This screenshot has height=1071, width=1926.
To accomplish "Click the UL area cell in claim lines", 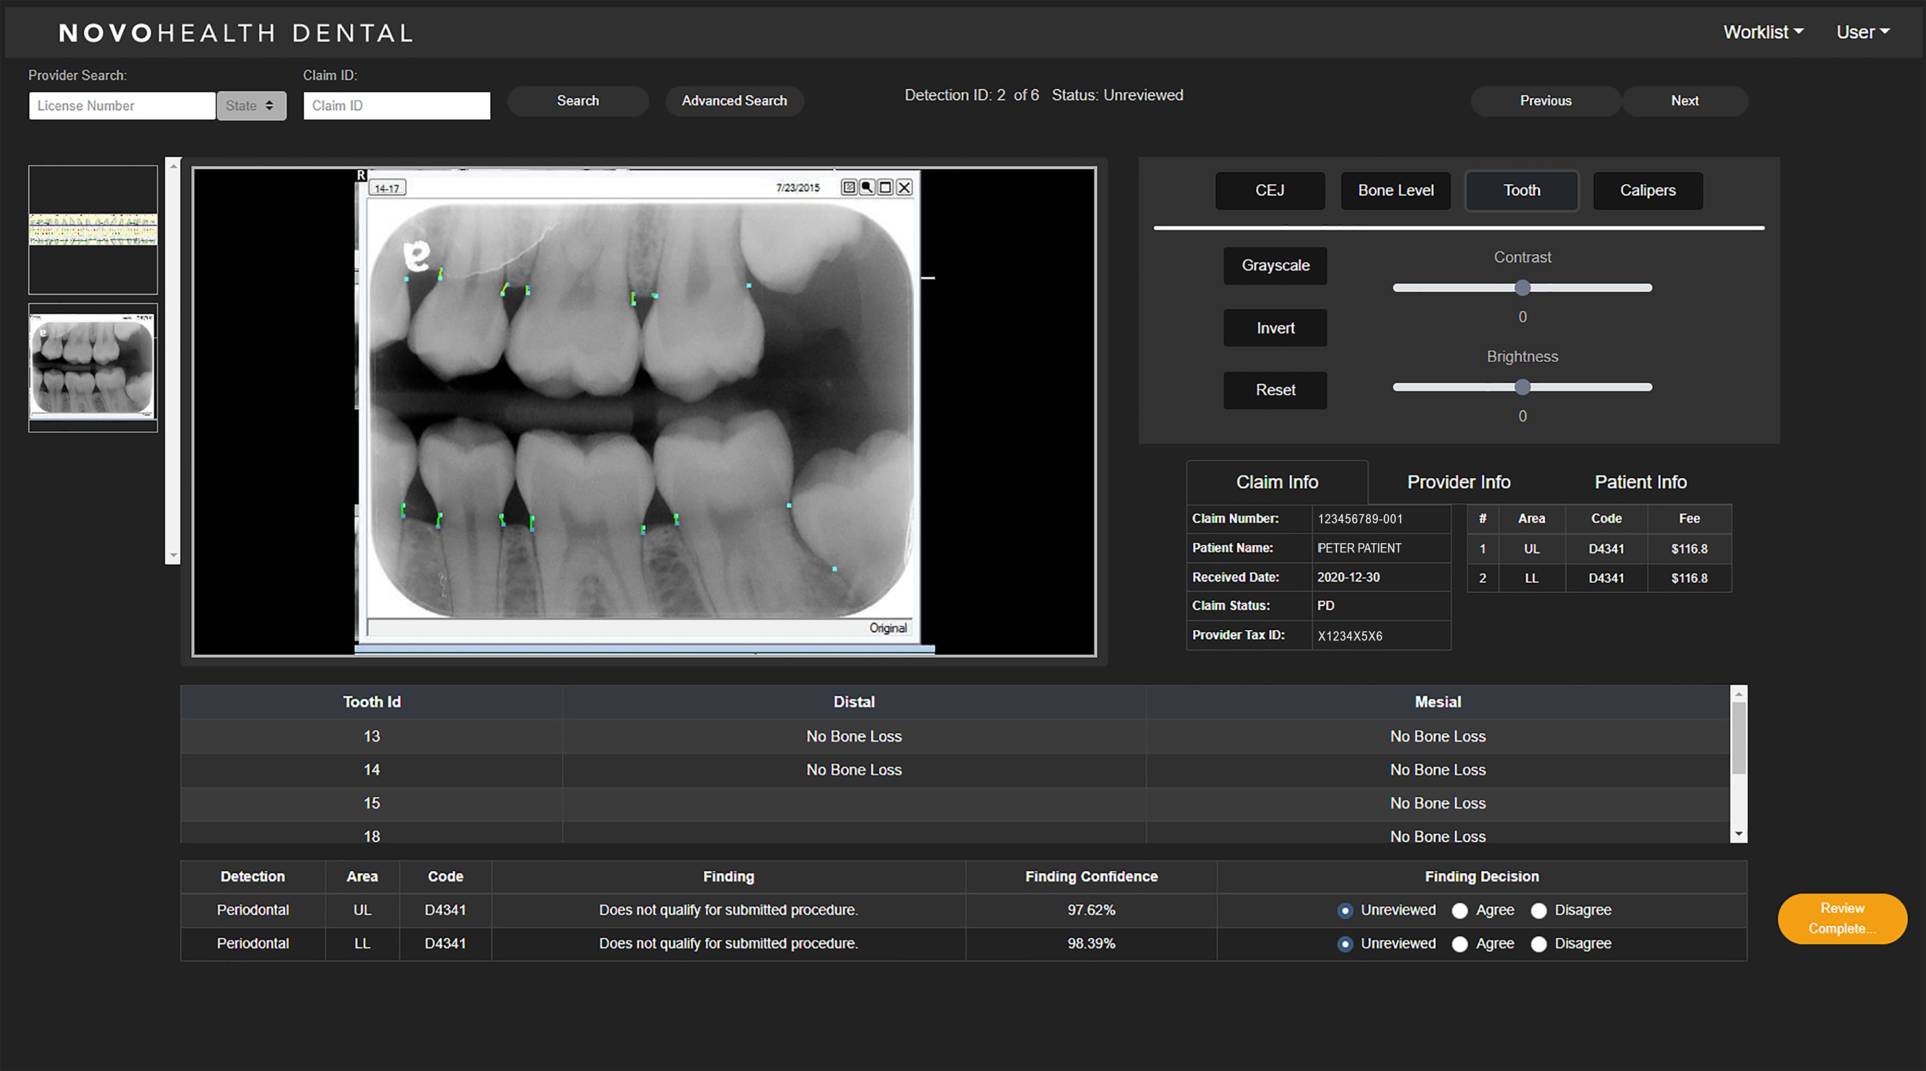I will coord(1531,548).
